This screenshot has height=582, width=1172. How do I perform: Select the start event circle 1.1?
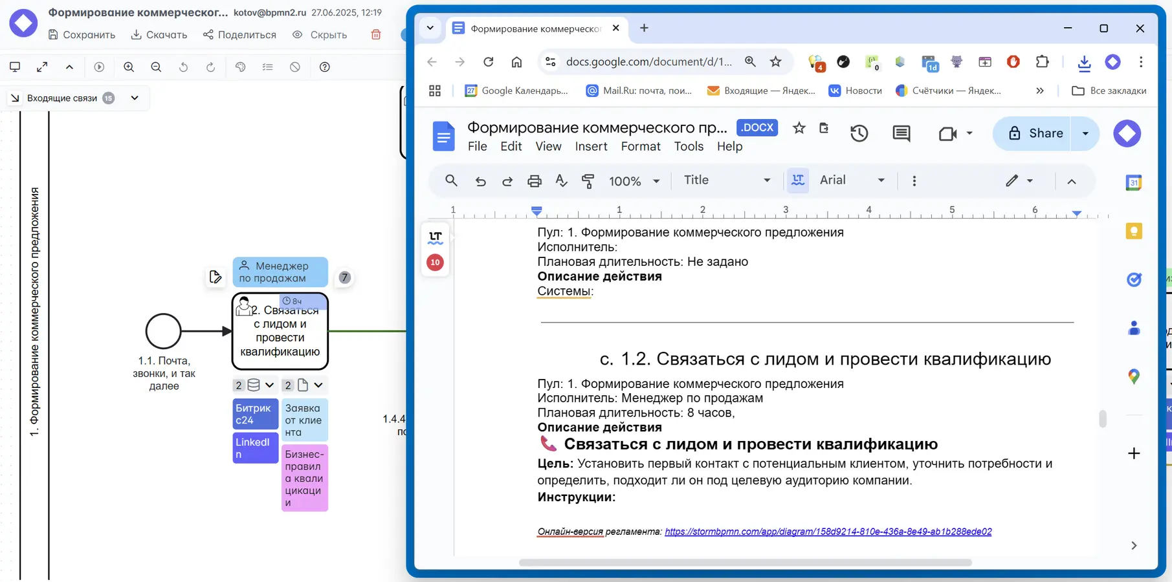point(163,331)
